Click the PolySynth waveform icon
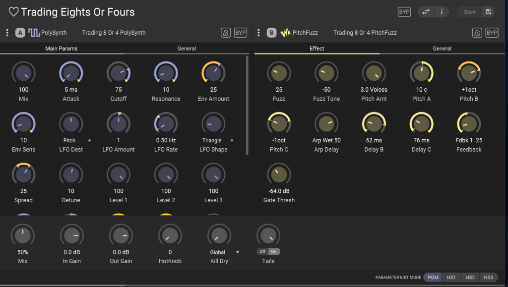The height and width of the screenshot is (287, 508). (34, 33)
